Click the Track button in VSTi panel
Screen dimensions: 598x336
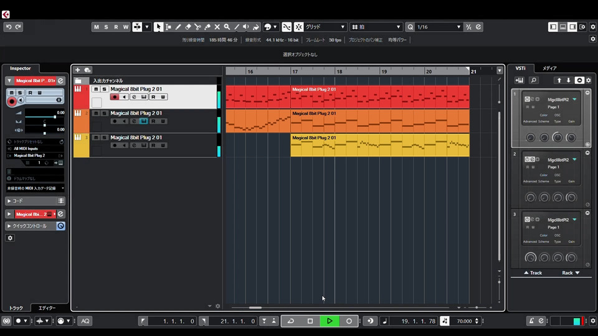click(x=533, y=273)
